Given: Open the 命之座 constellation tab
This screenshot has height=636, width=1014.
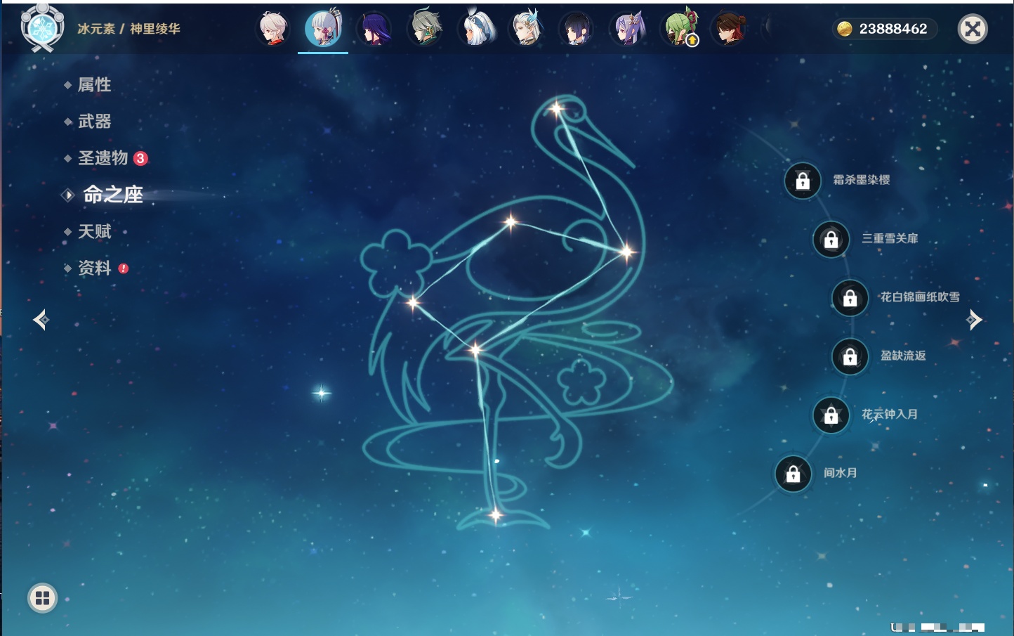Looking at the screenshot, I should point(113,195).
